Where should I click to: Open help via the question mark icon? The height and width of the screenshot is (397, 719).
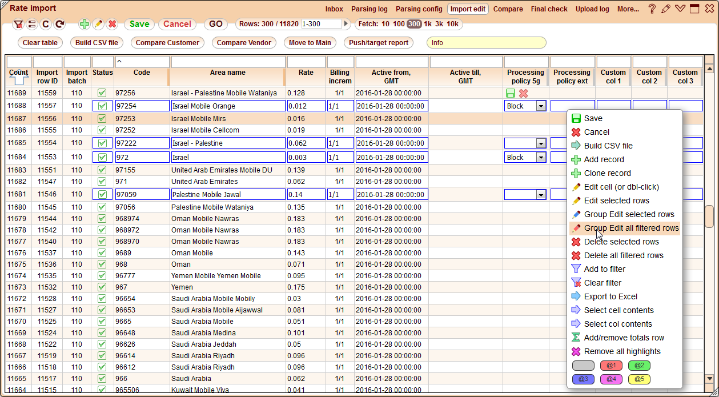coord(652,9)
